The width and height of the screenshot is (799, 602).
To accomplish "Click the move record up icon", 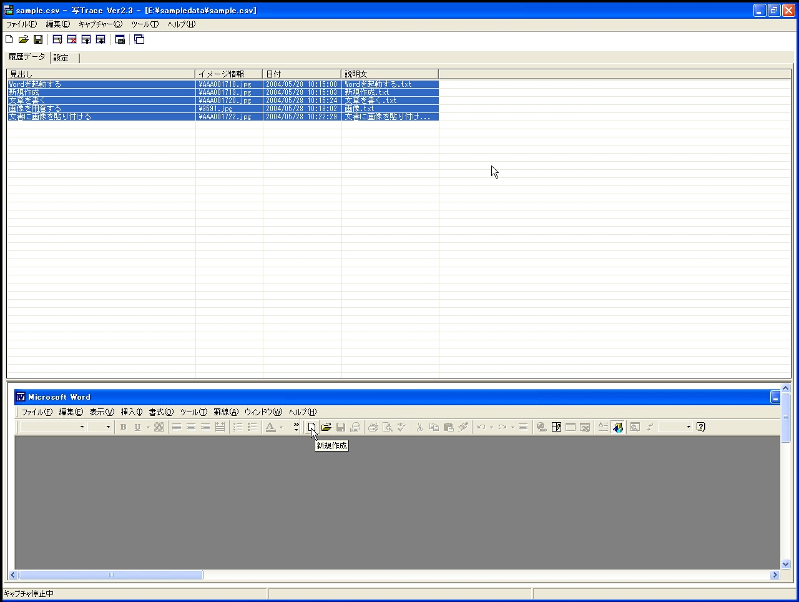I will pyautogui.click(x=86, y=39).
